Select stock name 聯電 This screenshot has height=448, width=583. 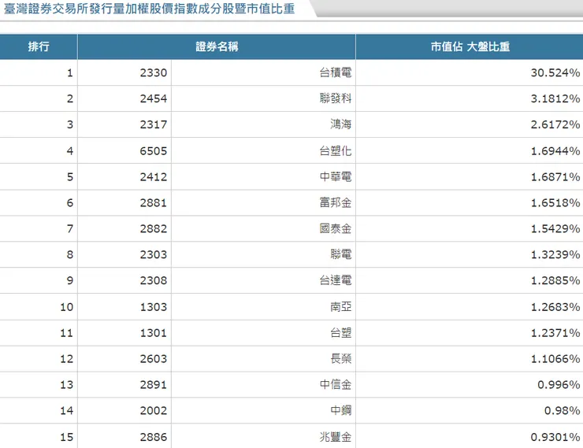tap(341, 254)
